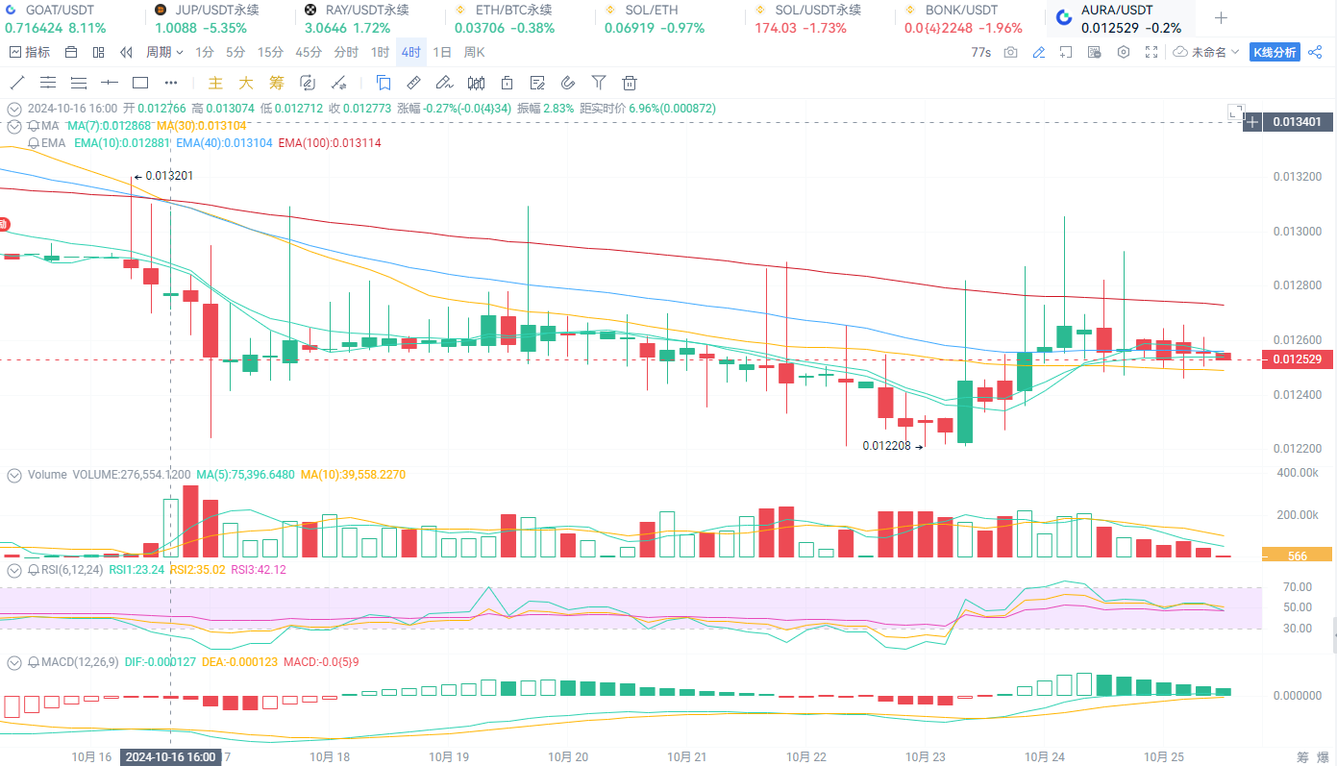
Task: Select the horizontal line drawing tool
Action: click(x=110, y=83)
